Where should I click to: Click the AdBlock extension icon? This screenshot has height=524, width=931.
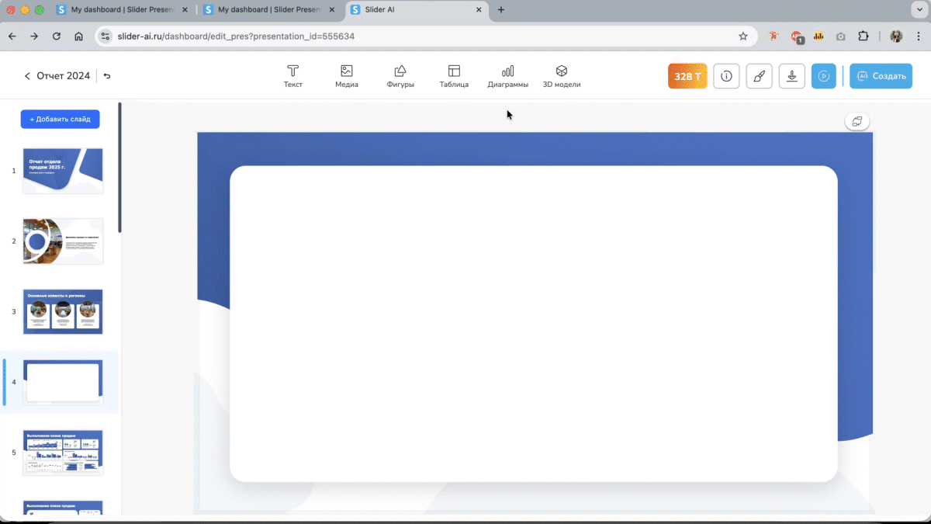point(796,36)
